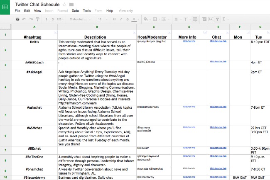Toggle italic formatting I icon

click(121, 19)
